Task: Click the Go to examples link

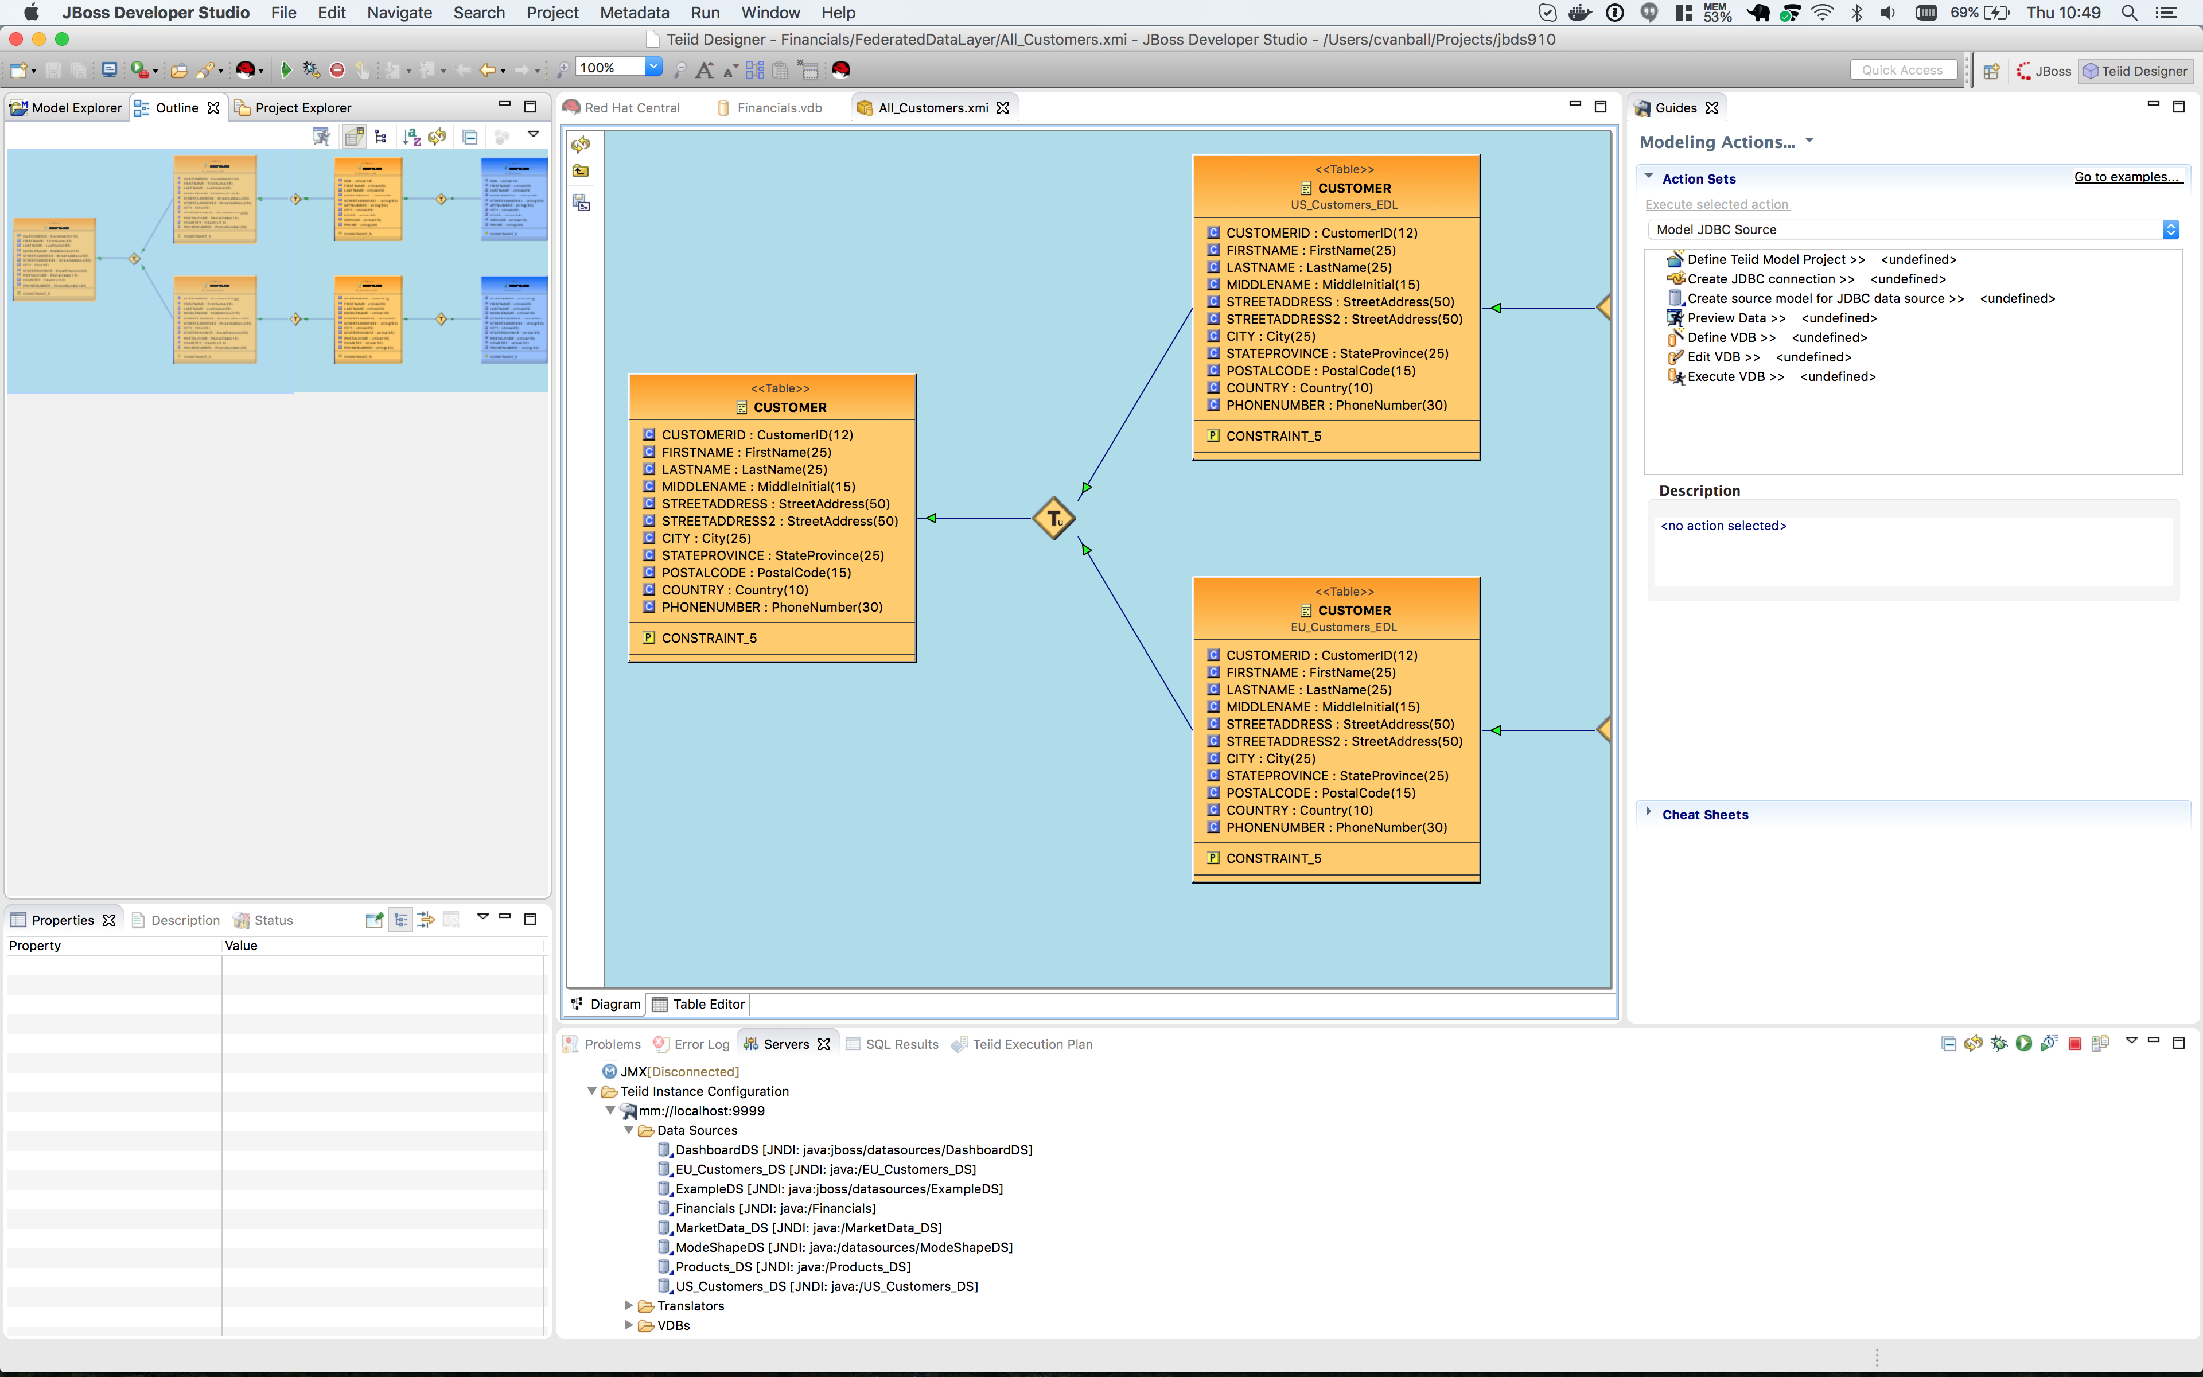Action: point(2128,177)
